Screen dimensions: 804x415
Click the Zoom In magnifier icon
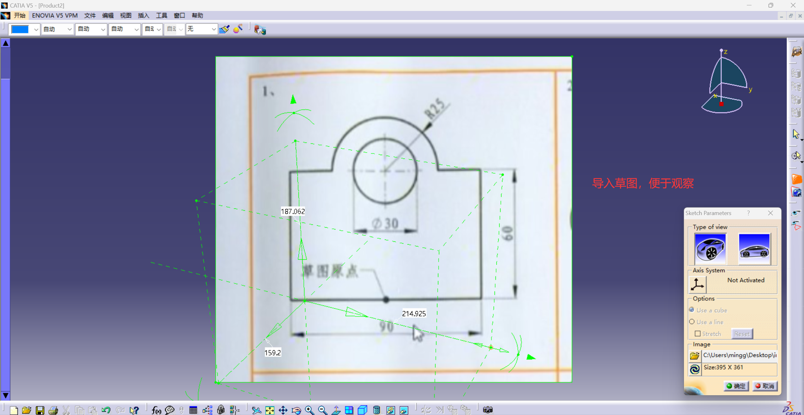pos(309,410)
